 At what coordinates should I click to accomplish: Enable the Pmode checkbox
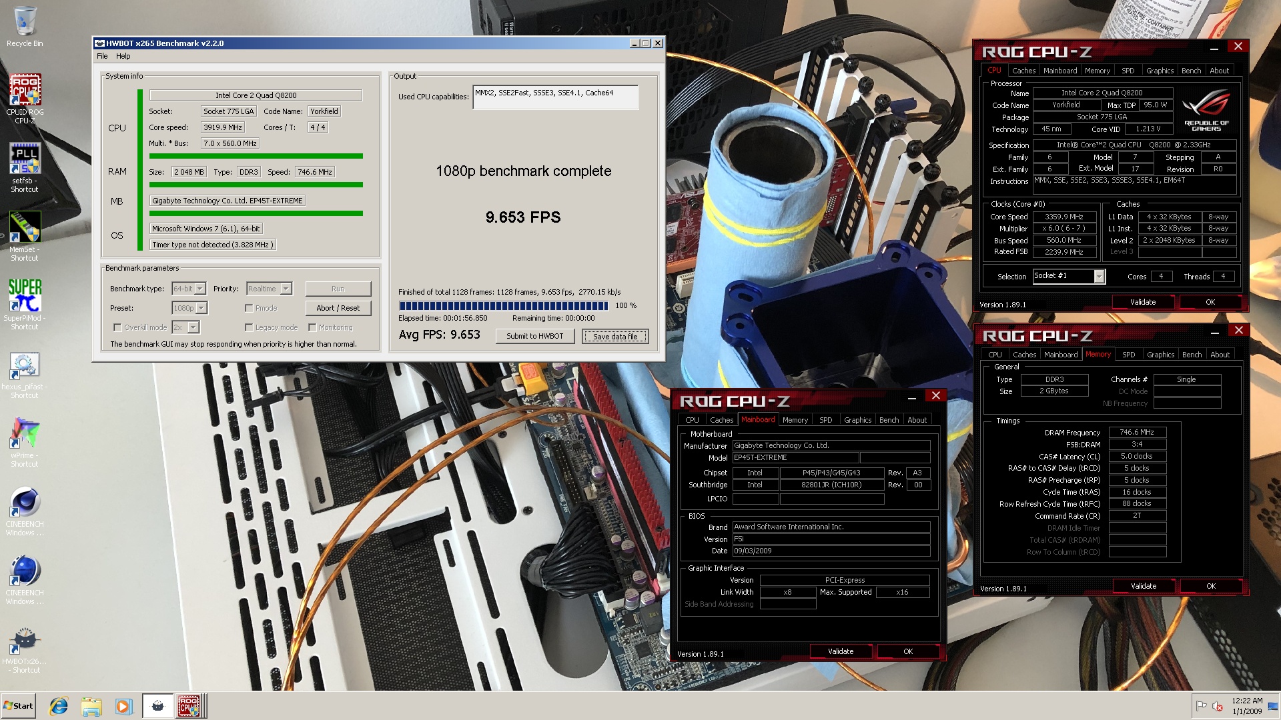[x=249, y=308]
